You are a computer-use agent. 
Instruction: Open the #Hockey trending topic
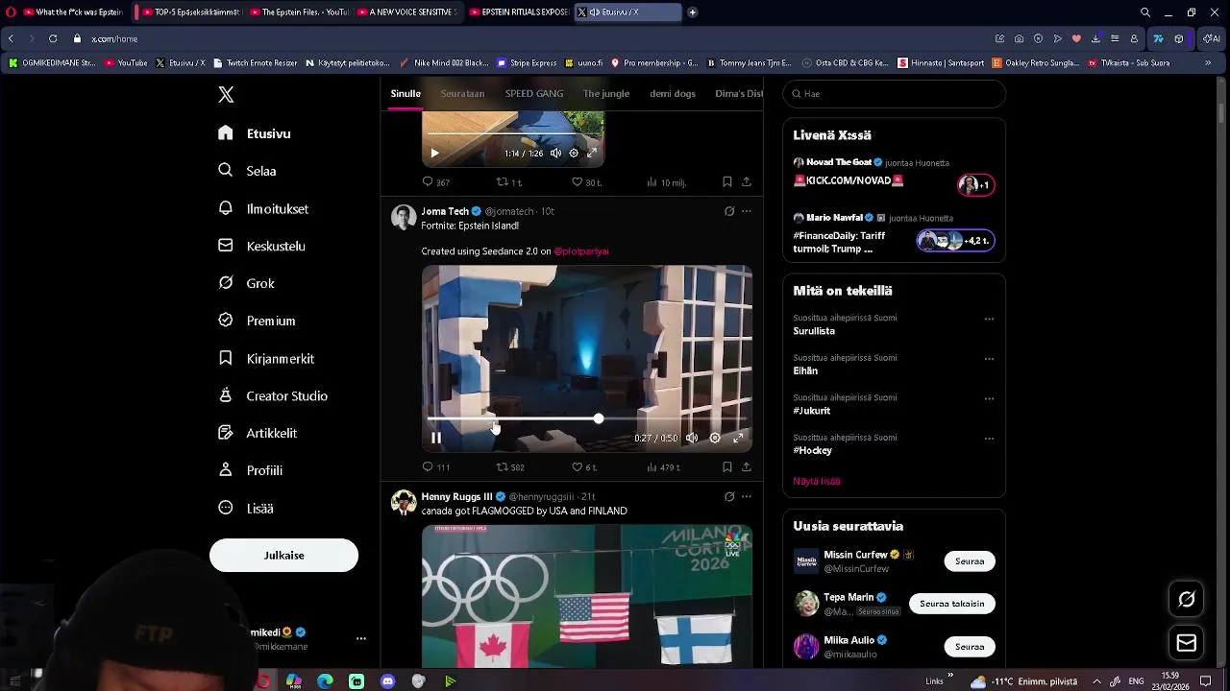(x=812, y=450)
